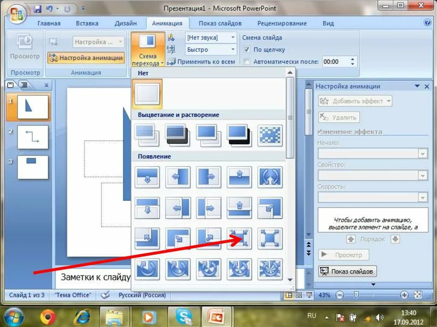The image size is (437, 327).
Task: Enable the Автоматически после checkbox
Action: (246, 61)
